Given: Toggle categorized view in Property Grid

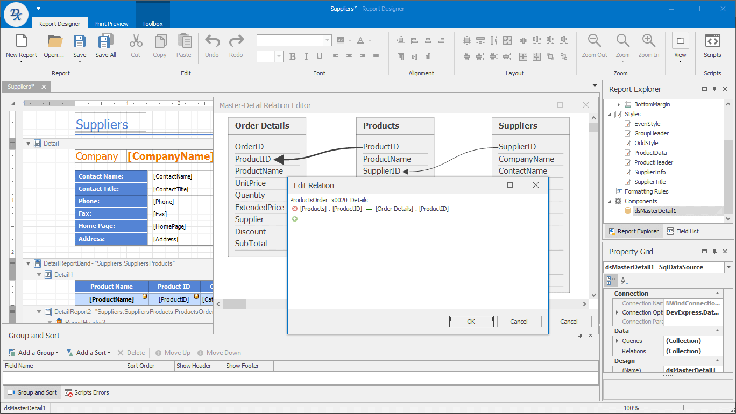Looking at the screenshot, I should pos(611,281).
